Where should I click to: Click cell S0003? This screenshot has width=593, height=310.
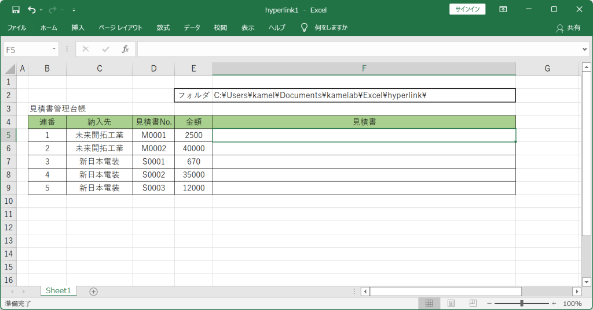click(153, 188)
